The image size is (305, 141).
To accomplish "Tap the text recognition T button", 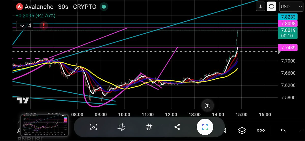I will 208,105.
